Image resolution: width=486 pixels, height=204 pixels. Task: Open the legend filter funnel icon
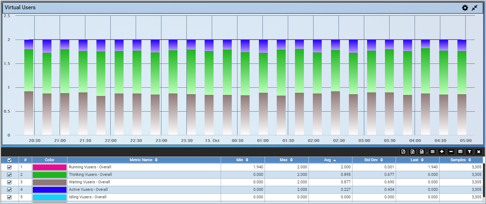470,152
